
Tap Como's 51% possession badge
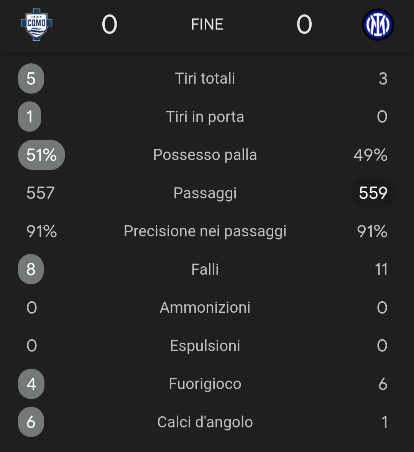click(41, 155)
